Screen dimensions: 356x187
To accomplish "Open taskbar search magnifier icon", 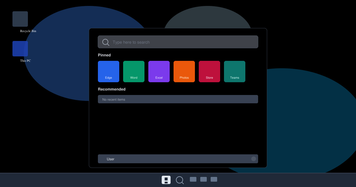I will 180,180.
